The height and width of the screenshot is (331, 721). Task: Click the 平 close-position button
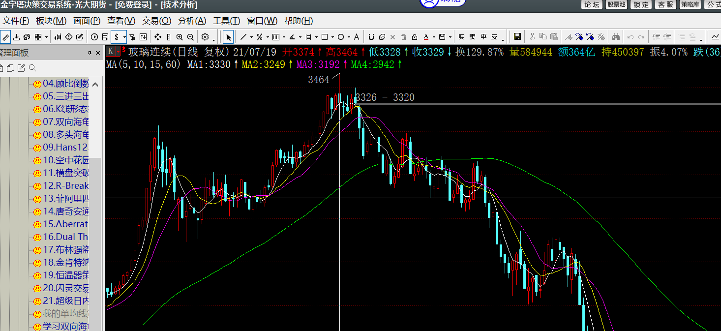click(x=483, y=37)
